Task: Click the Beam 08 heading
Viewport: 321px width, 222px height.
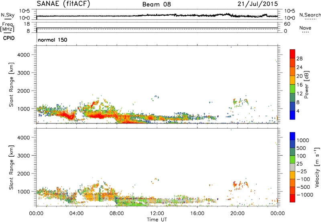Action: pos(156,4)
